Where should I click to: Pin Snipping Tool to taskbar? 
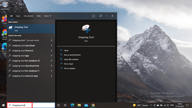coord(69,68)
